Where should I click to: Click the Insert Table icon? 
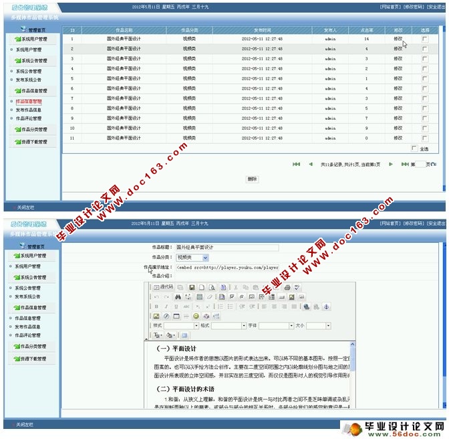pos(176,316)
